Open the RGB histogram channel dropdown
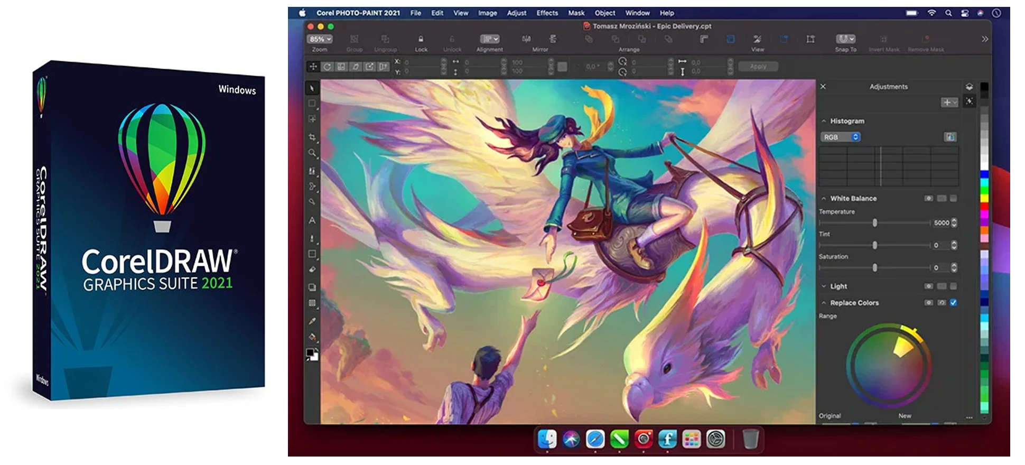Image resolution: width=1025 pixels, height=465 pixels. click(841, 137)
